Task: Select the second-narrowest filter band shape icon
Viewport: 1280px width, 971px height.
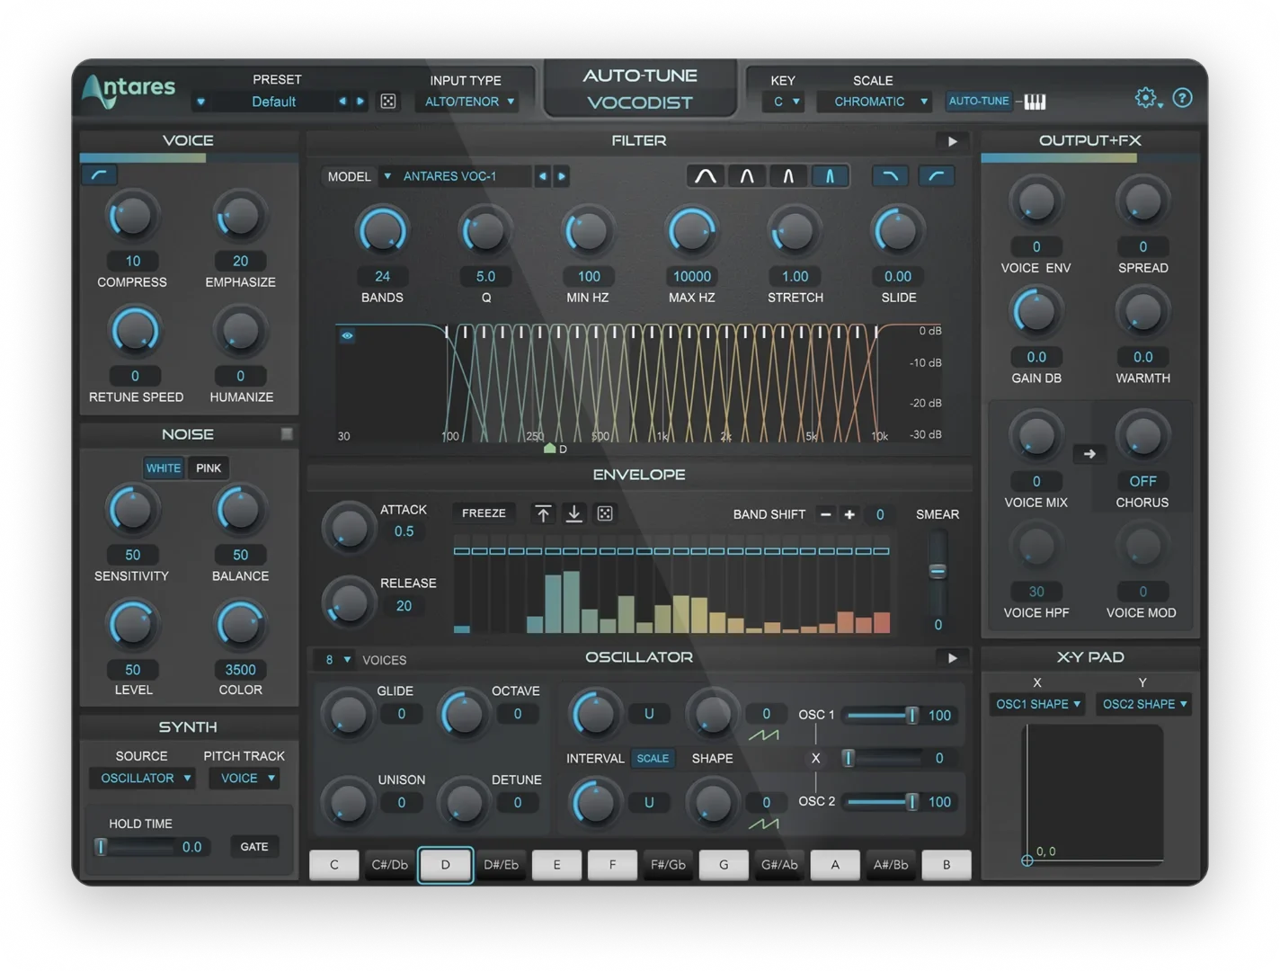Action: [788, 176]
